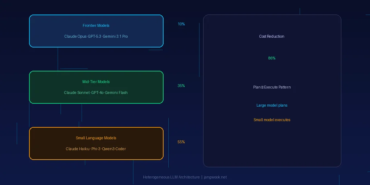The height and width of the screenshot is (185, 370).
Task: Click the 35% mid-tier share label
Action: pyautogui.click(x=181, y=86)
